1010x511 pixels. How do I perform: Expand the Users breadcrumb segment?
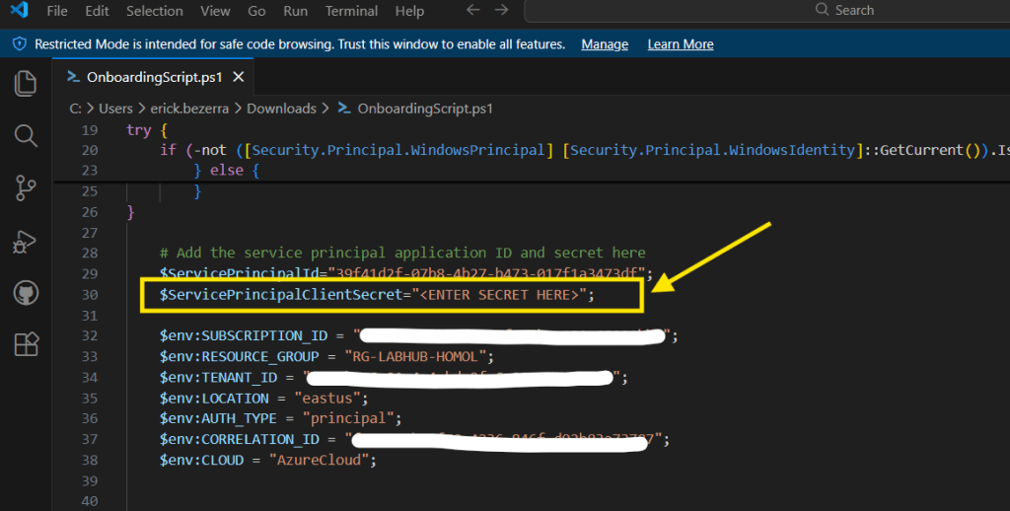coord(115,109)
